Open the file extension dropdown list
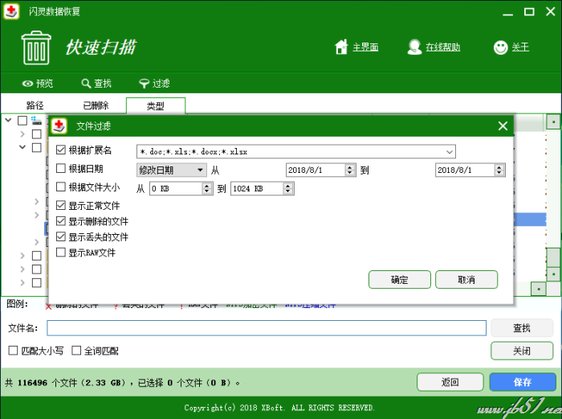562x419 pixels. coord(450,152)
